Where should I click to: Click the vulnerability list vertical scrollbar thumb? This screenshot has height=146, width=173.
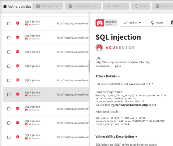[x=89, y=66]
